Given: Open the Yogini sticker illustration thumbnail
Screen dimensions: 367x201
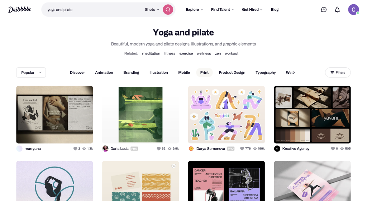Looking at the screenshot, I should coord(227,115).
